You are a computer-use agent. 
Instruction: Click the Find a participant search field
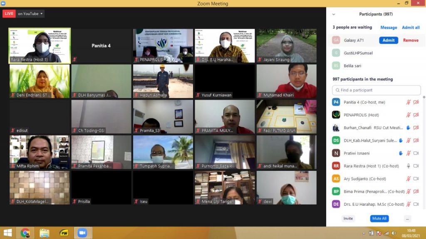[x=376, y=90]
